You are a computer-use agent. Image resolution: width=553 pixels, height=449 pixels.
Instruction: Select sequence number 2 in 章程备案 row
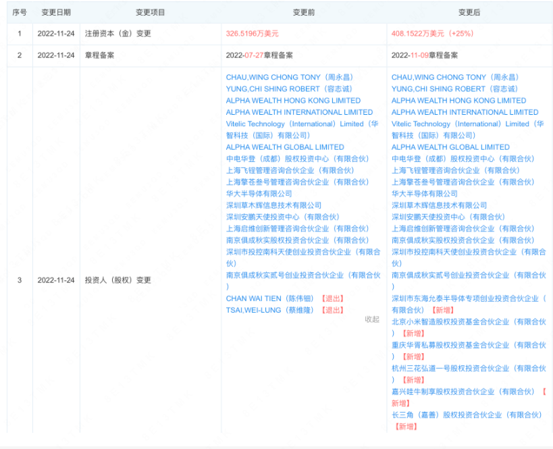(x=20, y=55)
